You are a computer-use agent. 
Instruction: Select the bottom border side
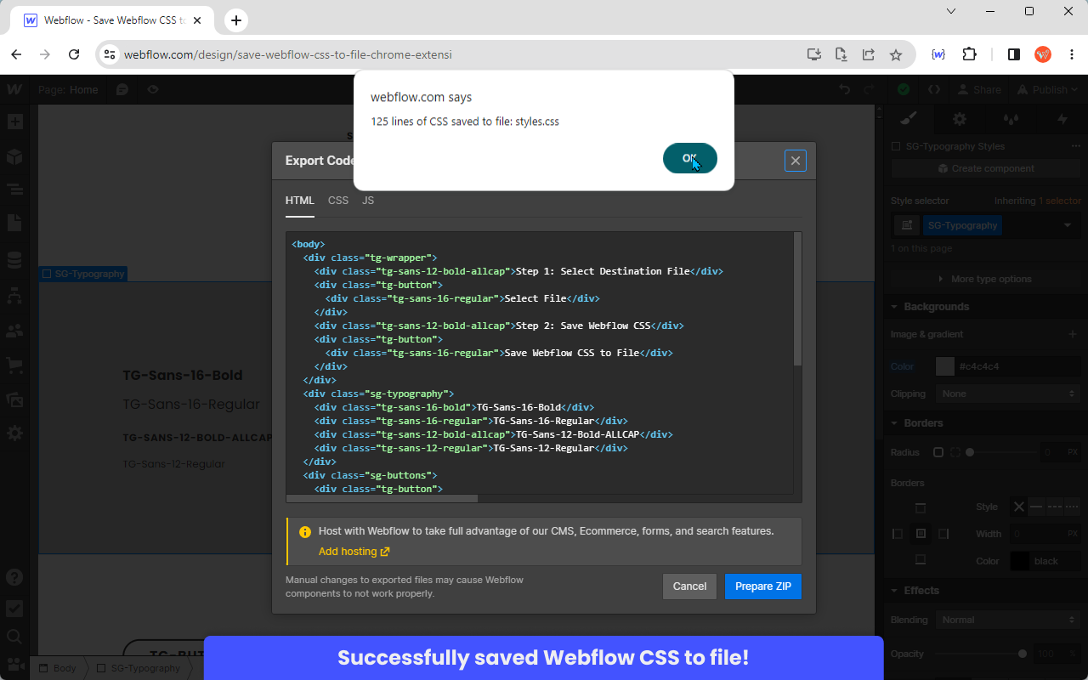coord(921,559)
